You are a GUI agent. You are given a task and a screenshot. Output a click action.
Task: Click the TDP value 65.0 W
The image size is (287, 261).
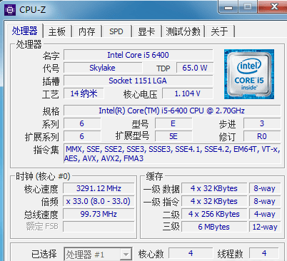pyautogui.click(x=195, y=68)
